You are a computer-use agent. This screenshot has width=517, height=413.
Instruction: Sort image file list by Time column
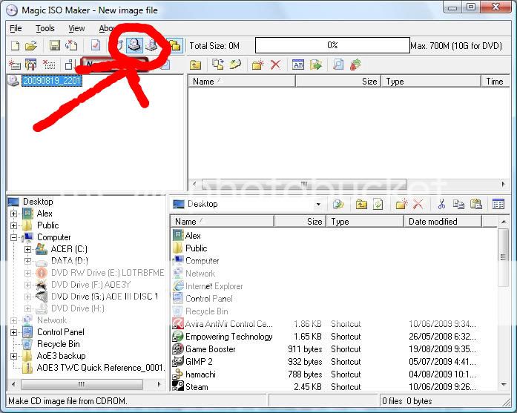pos(495,82)
